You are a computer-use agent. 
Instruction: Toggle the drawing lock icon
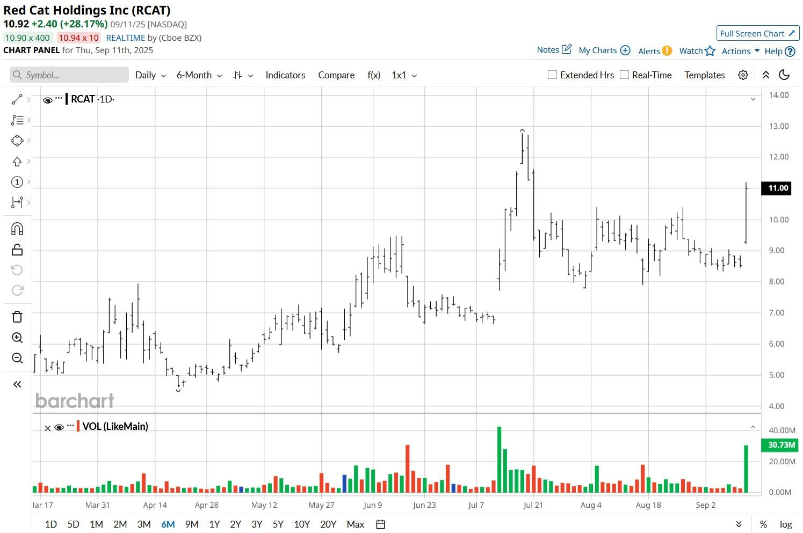click(17, 250)
